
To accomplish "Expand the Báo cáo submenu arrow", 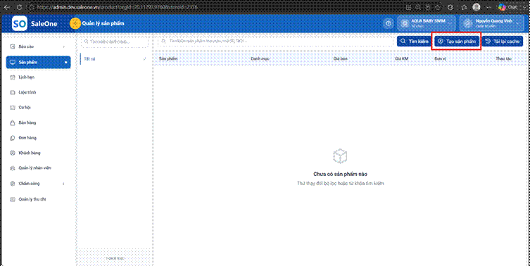I will [x=63, y=46].
